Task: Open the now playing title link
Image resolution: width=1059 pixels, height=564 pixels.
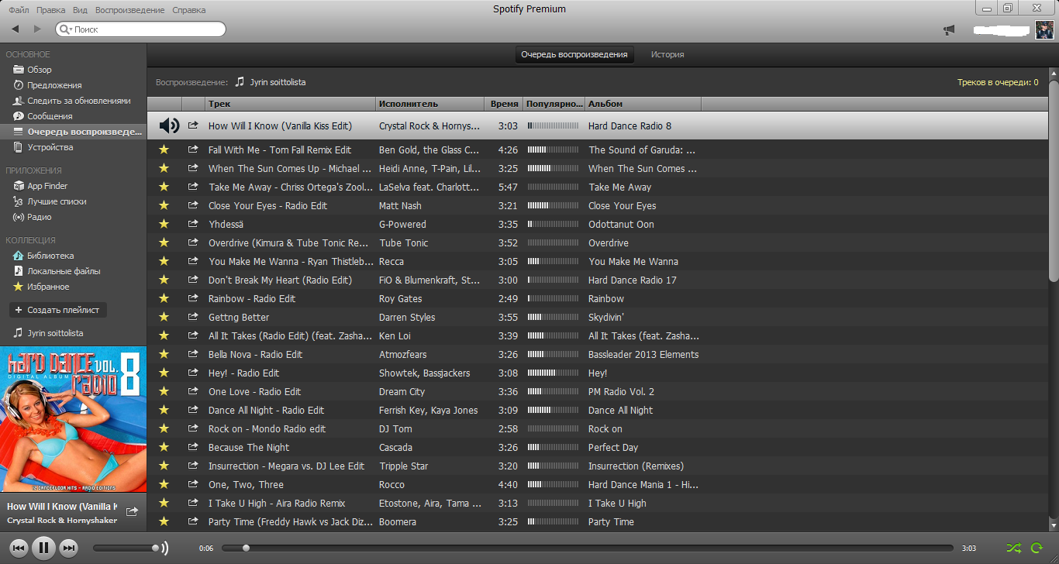Action: pyautogui.click(x=63, y=507)
